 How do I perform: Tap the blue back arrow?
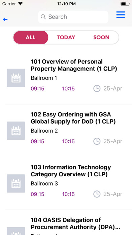(5, 20)
